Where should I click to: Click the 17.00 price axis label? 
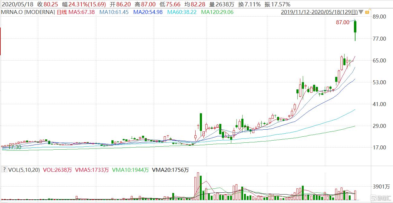click(379, 148)
